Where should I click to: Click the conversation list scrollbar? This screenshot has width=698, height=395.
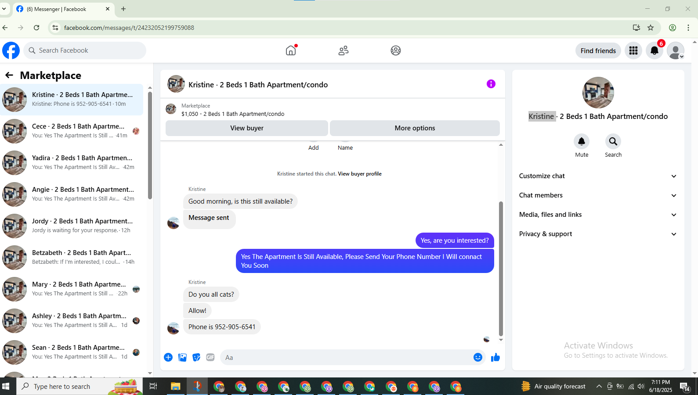[x=150, y=145]
